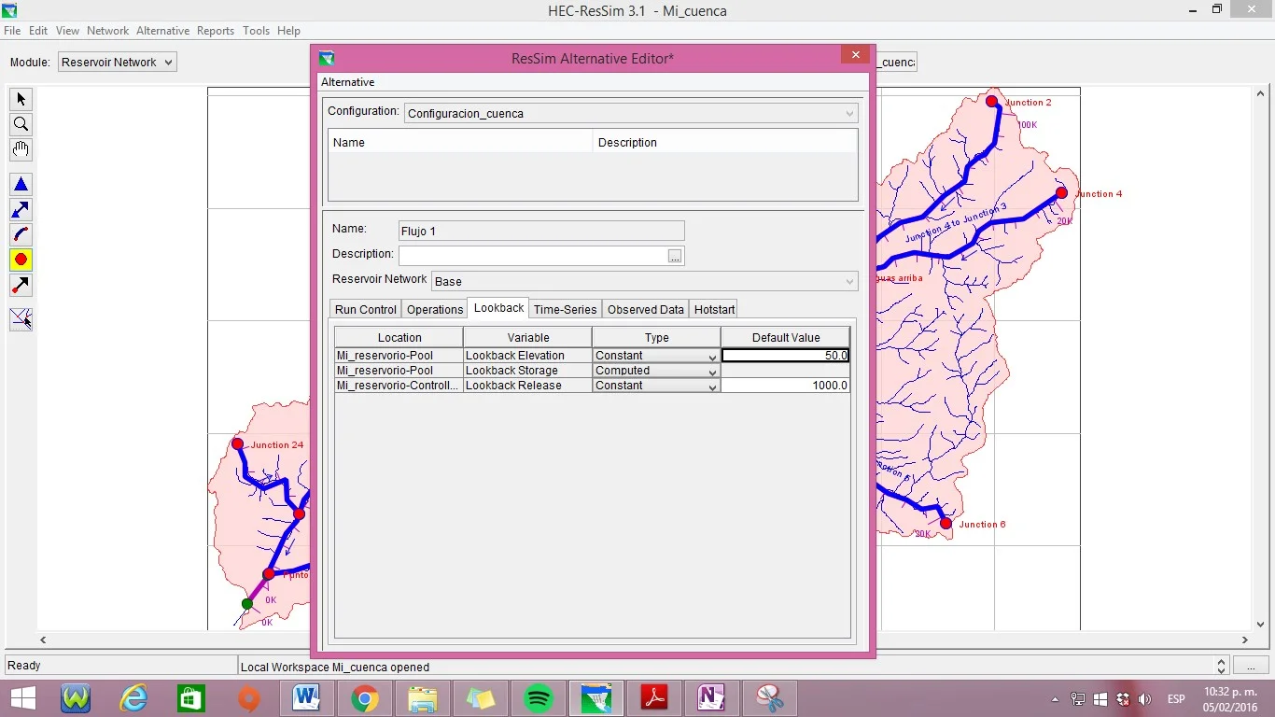Open the editor's Alternative menu
Image resolution: width=1275 pixels, height=717 pixels.
347,82
